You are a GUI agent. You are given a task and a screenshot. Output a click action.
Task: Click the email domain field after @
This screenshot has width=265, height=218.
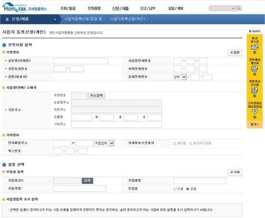(84, 143)
